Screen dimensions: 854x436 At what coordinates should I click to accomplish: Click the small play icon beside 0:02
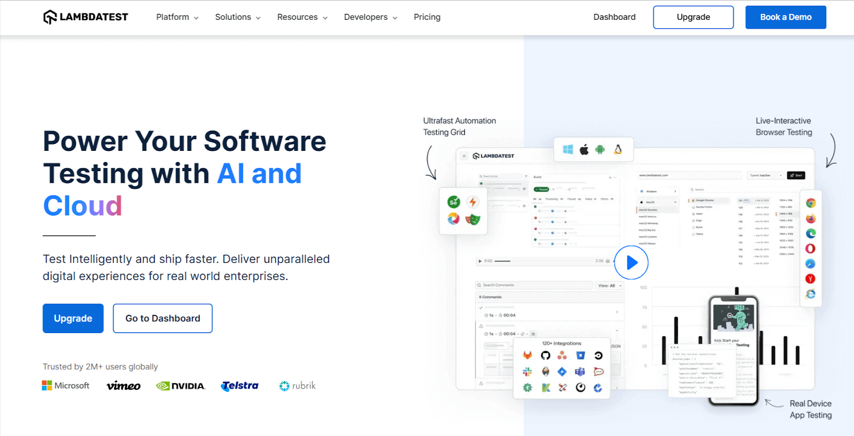coord(480,261)
